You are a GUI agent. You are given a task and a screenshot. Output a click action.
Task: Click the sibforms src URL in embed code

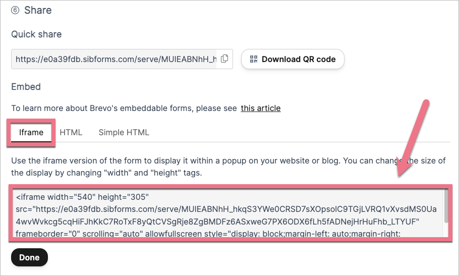pos(227,208)
